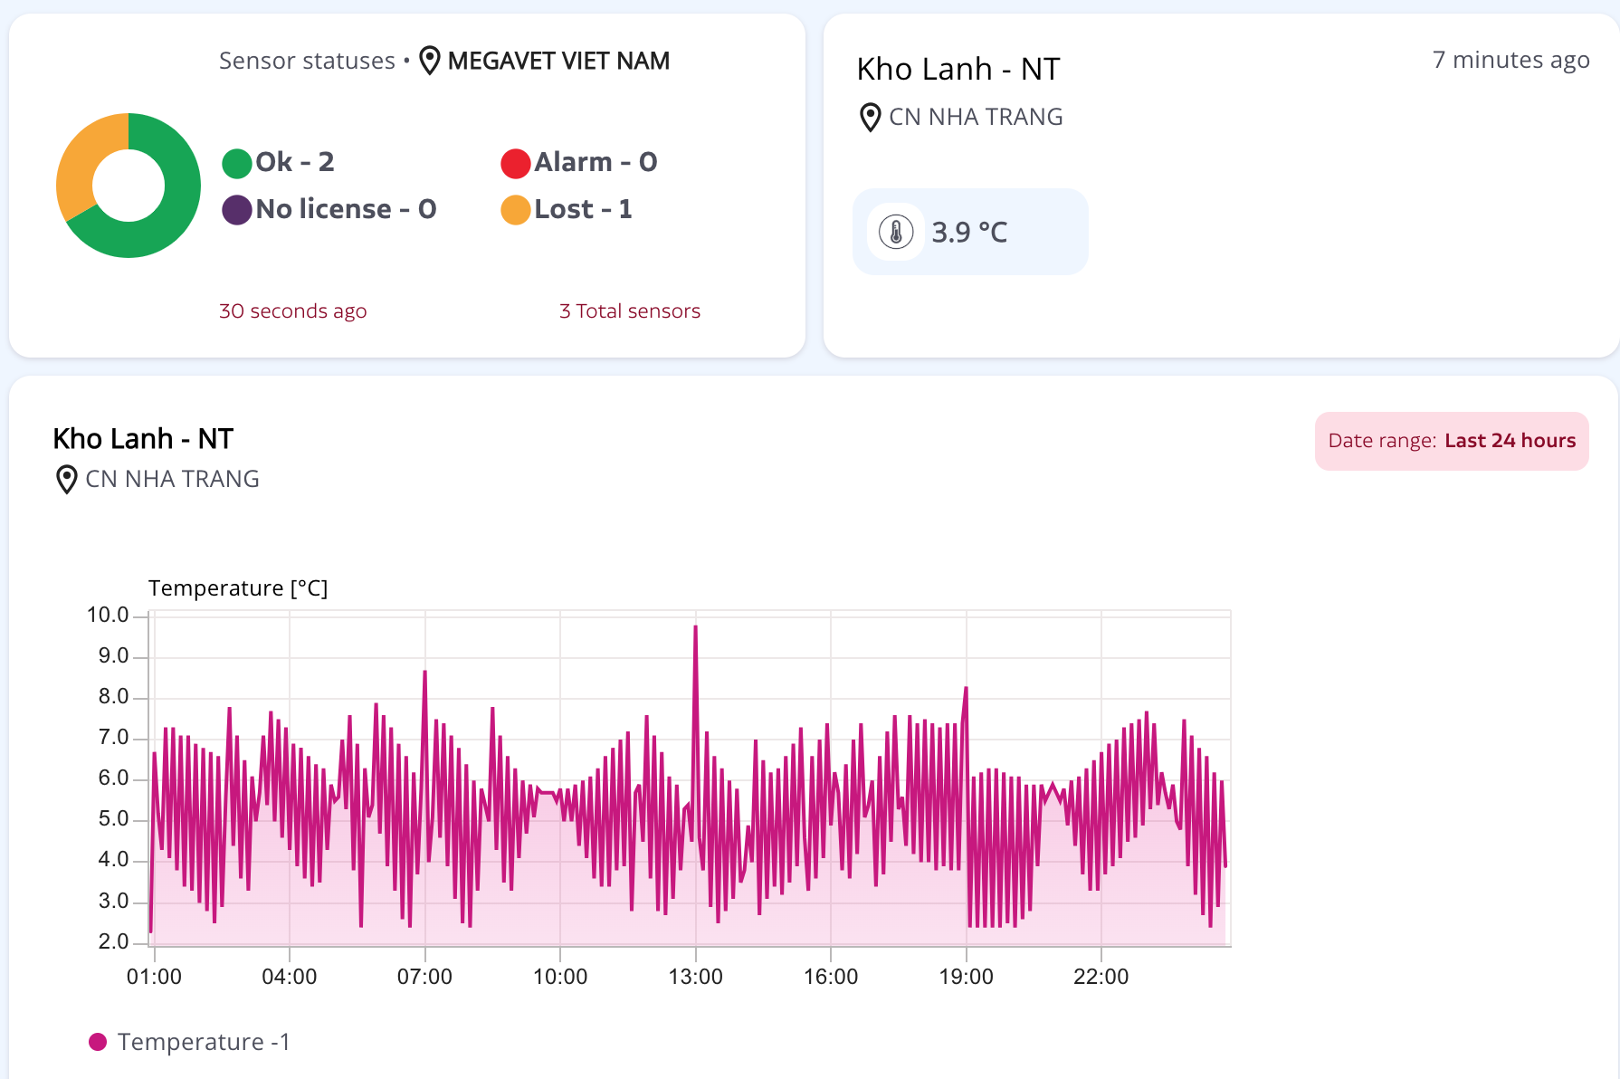This screenshot has width=1620, height=1079.
Task: Click the 07:00 time axis label
Action: click(424, 977)
